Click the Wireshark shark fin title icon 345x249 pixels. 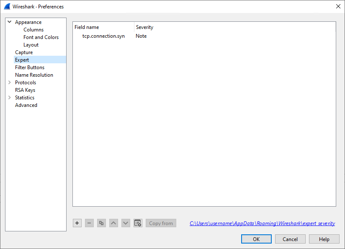tap(7, 7)
